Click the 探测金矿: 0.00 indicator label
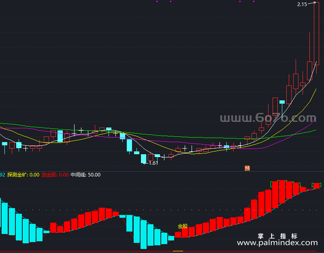Image resolution: width=324 pixels, height=253 pixels. point(23,175)
